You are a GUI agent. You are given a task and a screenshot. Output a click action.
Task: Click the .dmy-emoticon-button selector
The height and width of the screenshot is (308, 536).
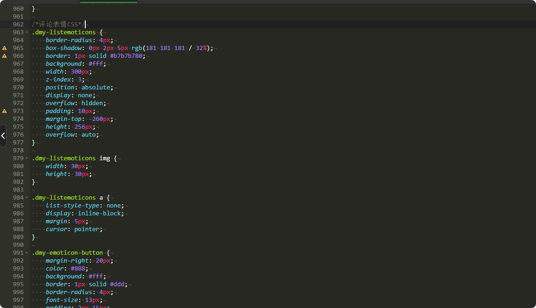point(67,253)
